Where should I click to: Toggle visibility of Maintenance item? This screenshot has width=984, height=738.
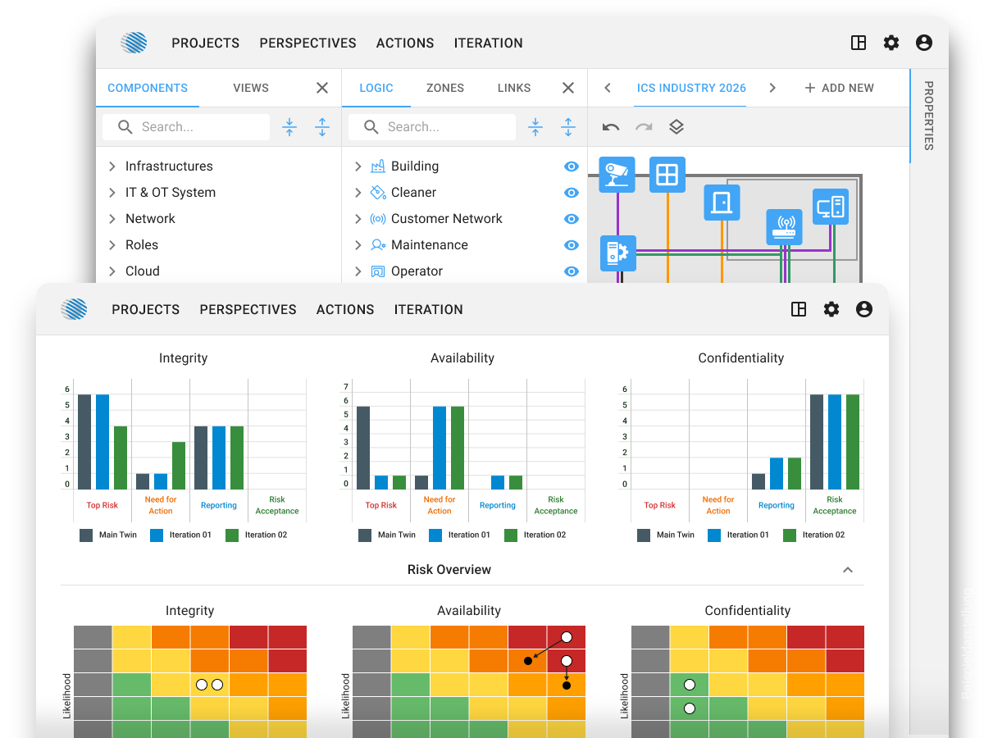pyautogui.click(x=572, y=245)
